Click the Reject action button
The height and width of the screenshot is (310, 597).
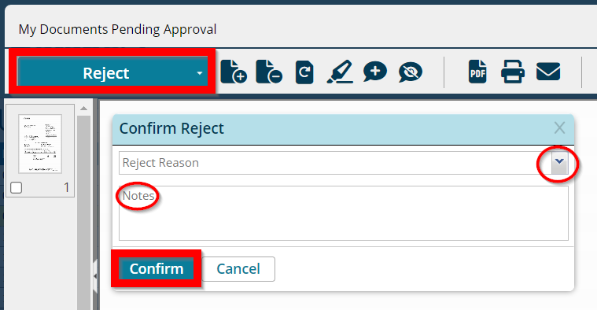click(106, 73)
